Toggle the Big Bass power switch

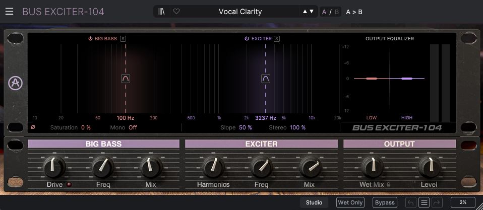pyautogui.click(x=90, y=39)
